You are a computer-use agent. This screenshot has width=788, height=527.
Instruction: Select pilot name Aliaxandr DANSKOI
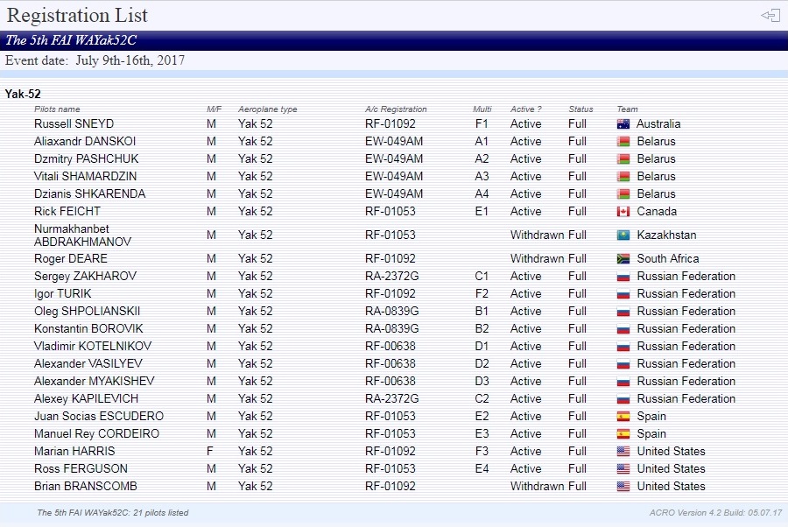click(x=85, y=141)
